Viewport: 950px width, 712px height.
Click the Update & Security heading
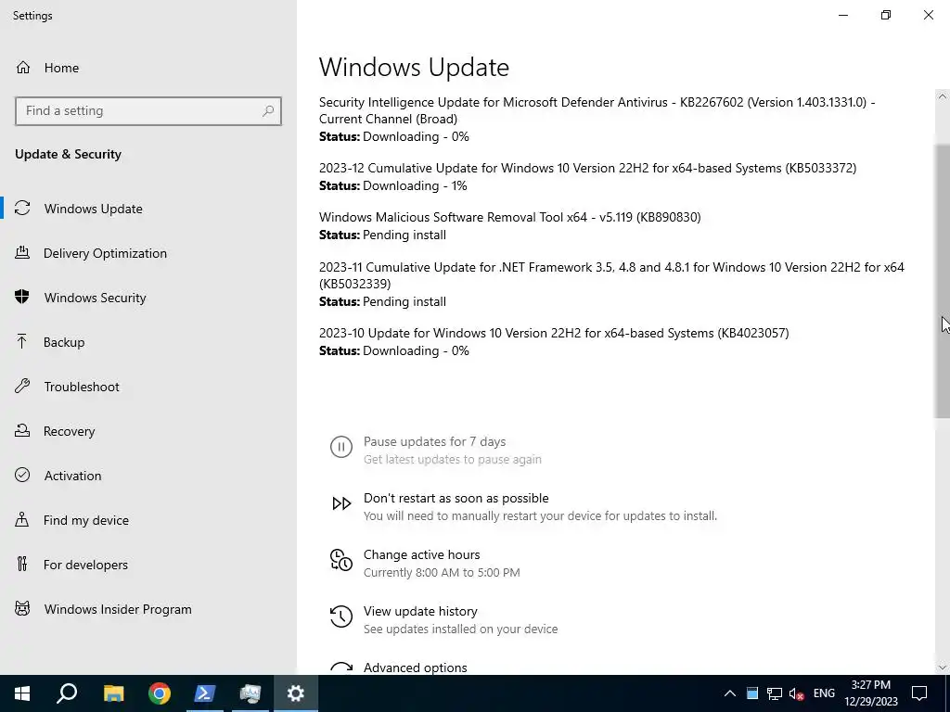pyautogui.click(x=68, y=154)
